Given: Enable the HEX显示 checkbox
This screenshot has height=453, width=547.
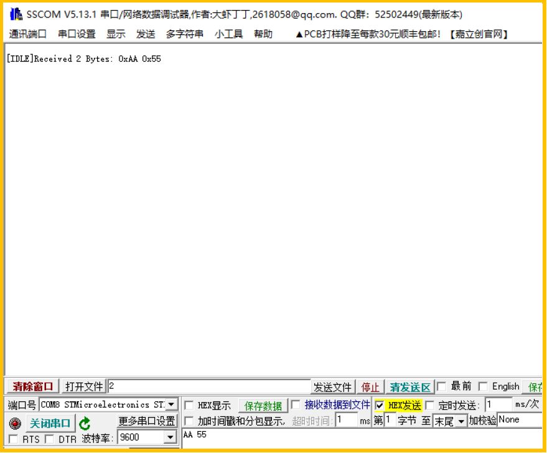Looking at the screenshot, I should pos(189,405).
